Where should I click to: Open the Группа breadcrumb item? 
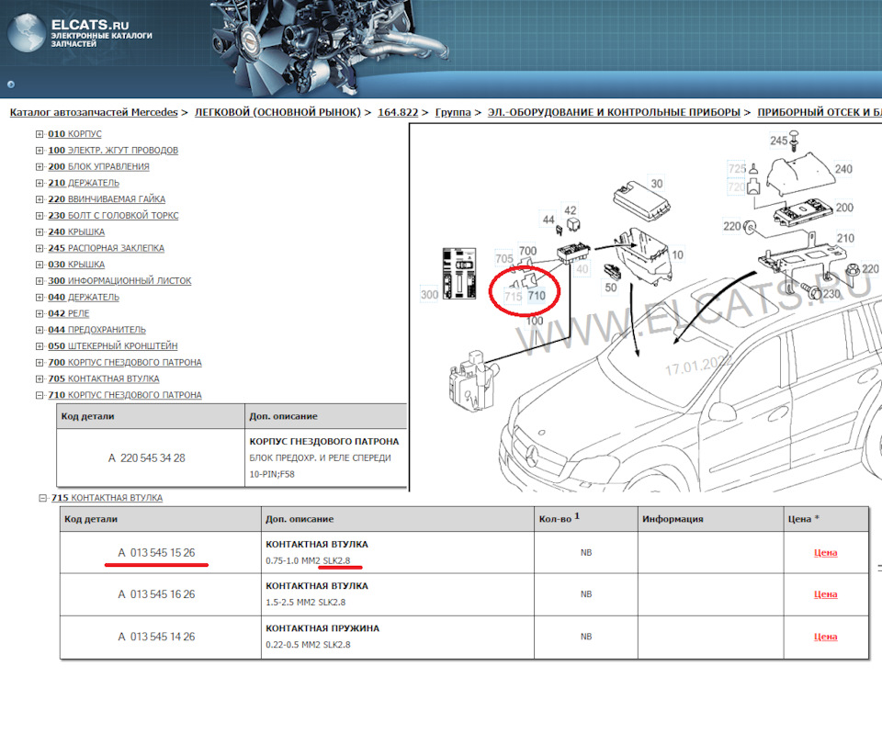click(455, 112)
